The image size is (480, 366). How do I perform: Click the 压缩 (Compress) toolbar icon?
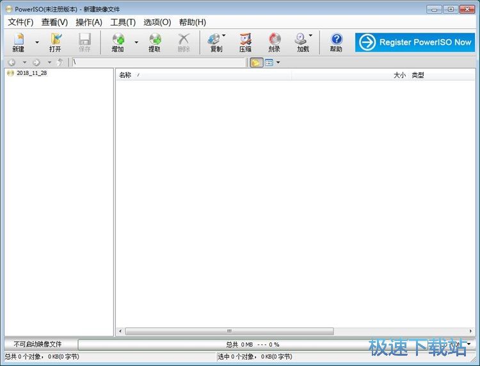246,42
